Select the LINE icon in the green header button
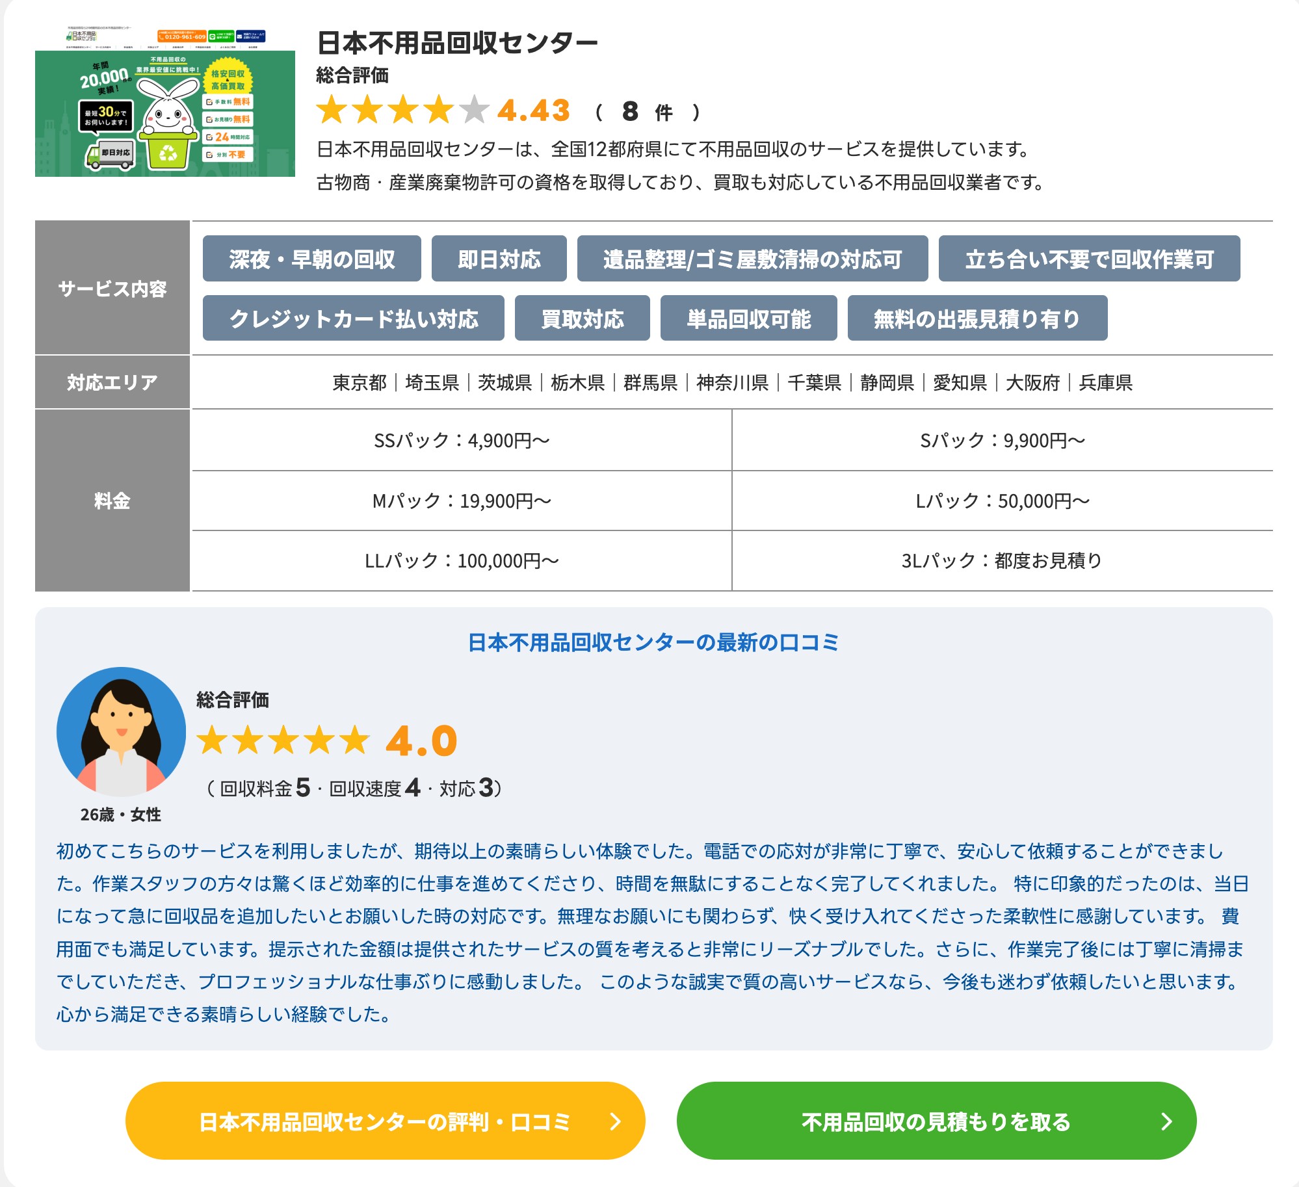Image resolution: width=1299 pixels, height=1187 pixels. coord(212,36)
